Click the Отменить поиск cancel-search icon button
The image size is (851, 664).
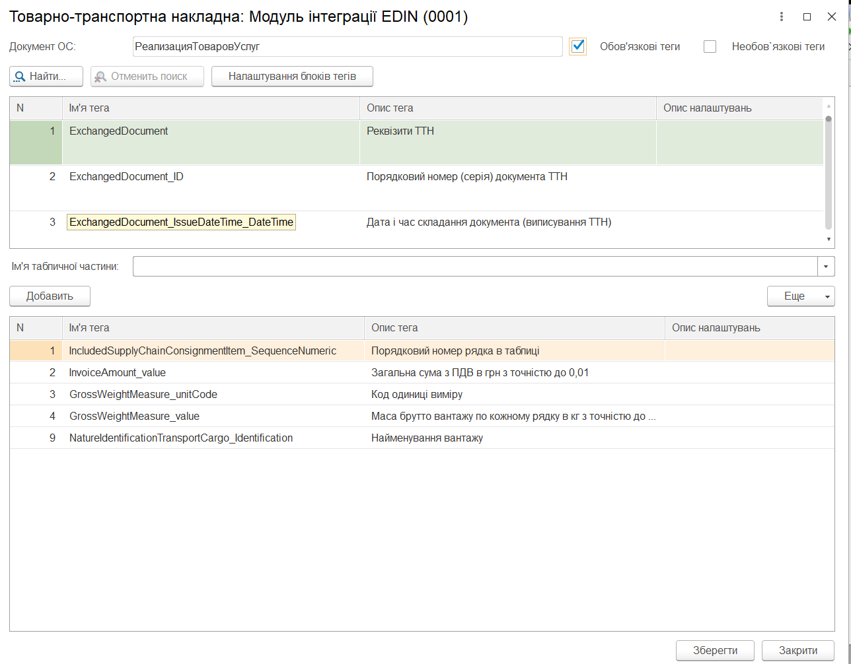(x=147, y=77)
